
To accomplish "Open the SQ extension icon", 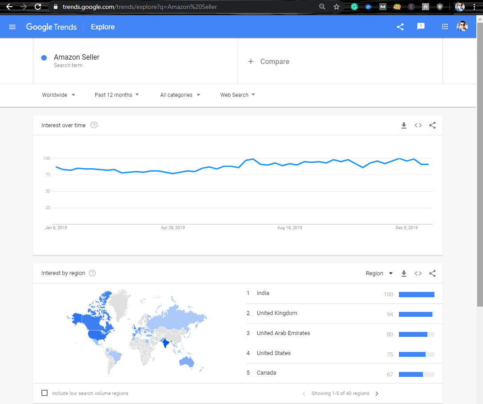I will (397, 7).
